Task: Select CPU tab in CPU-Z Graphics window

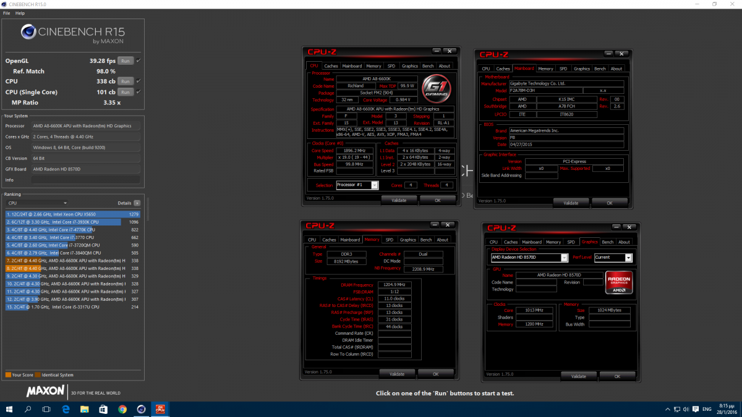Action: tap(493, 242)
